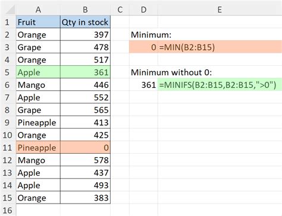Click the Fruit header cell

38,22
